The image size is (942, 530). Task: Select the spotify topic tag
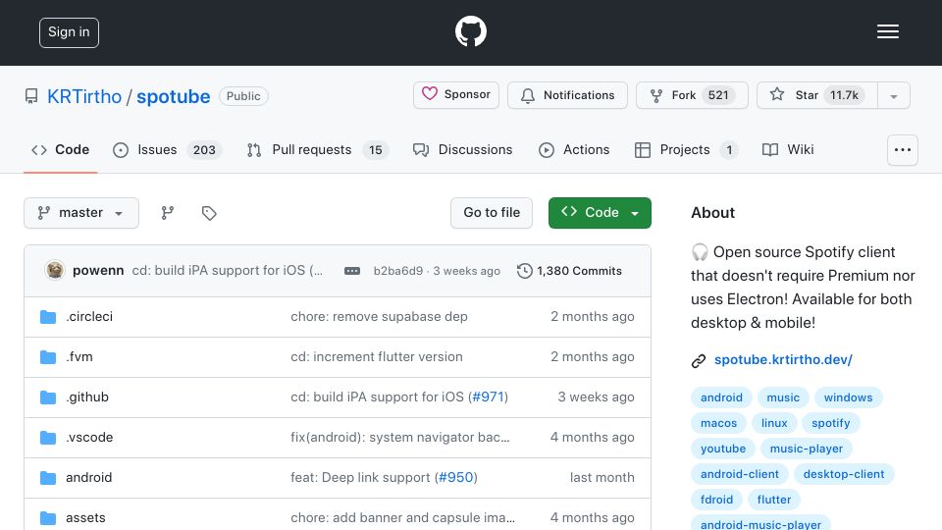[x=831, y=423]
